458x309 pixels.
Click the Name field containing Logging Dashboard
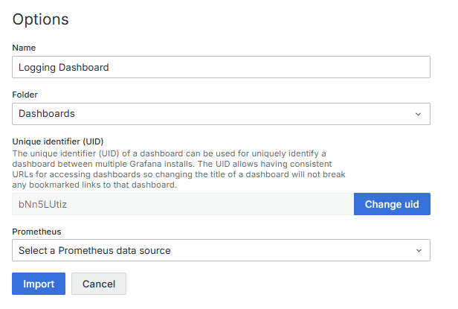(221, 67)
